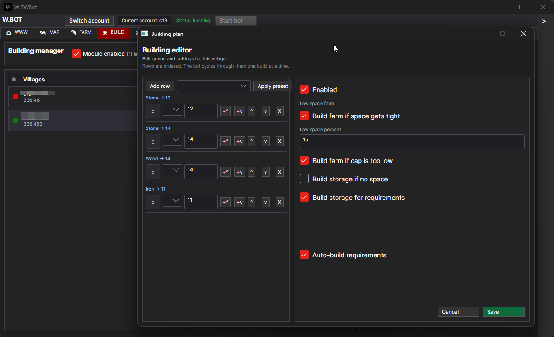The height and width of the screenshot is (337, 554).
Task: Click the green marker of village 335|462
Action: (x=16, y=121)
